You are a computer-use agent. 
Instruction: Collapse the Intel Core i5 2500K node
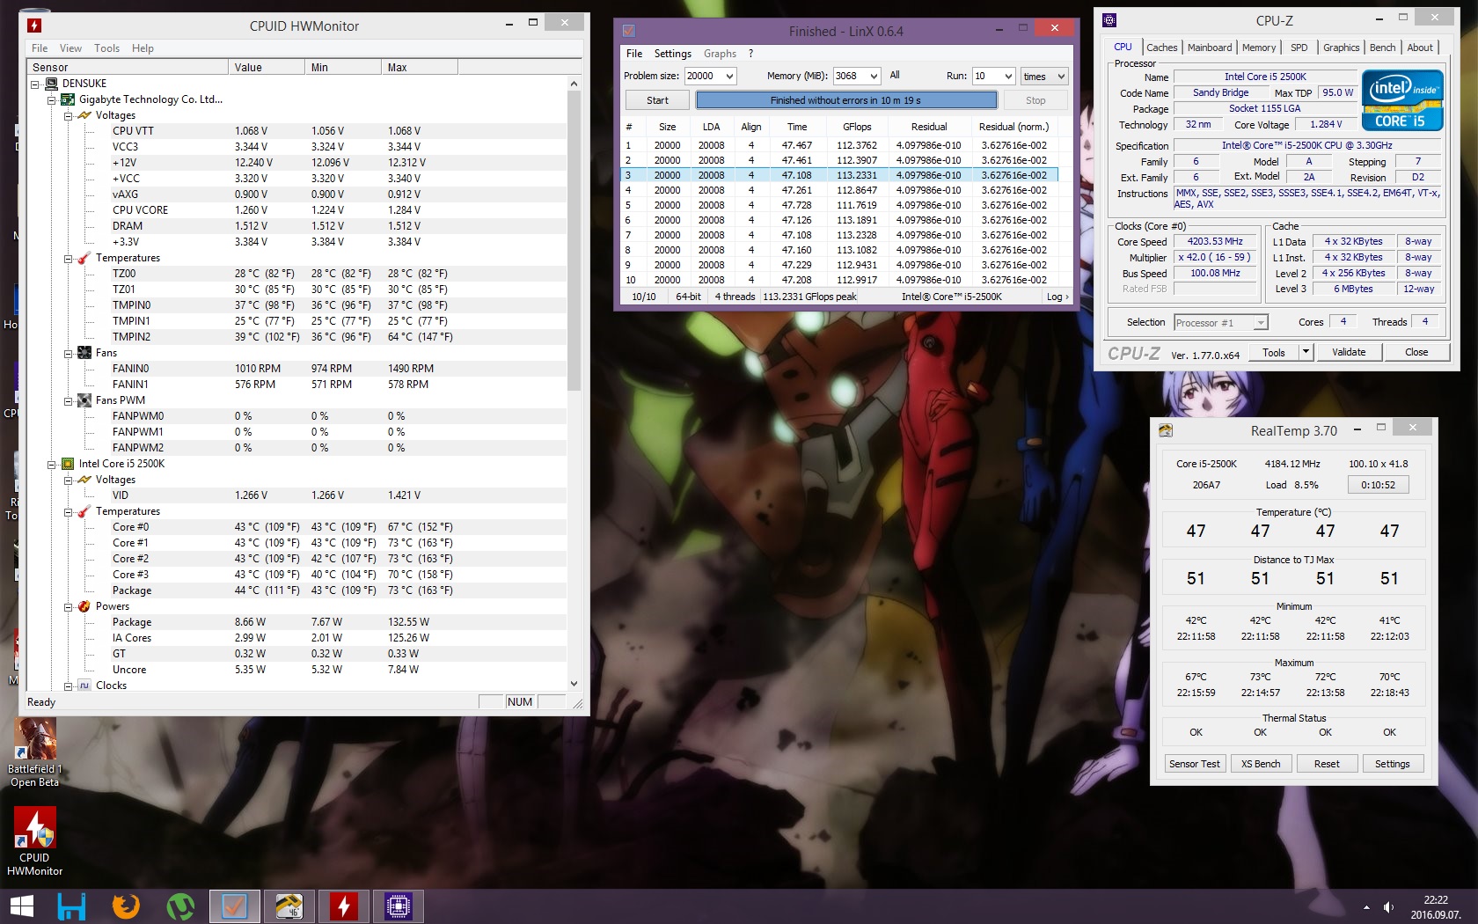tap(52, 465)
